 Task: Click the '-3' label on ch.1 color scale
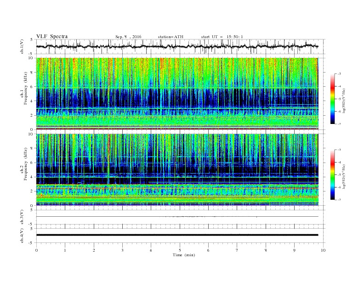339,74
